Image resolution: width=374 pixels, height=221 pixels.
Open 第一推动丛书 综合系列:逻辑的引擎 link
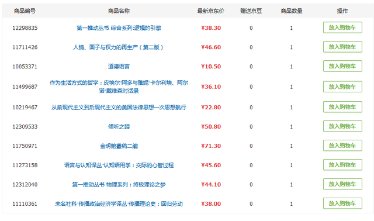point(119,28)
